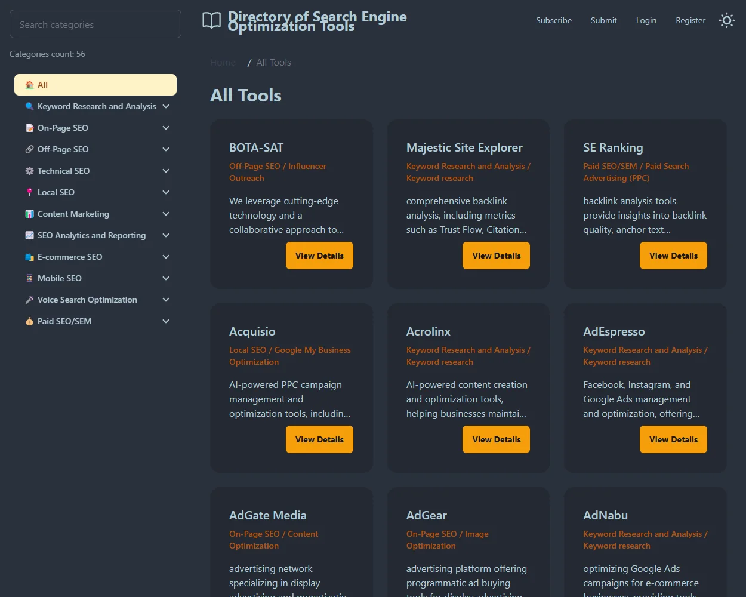Expand the E-commerce SEO category

coord(166,256)
